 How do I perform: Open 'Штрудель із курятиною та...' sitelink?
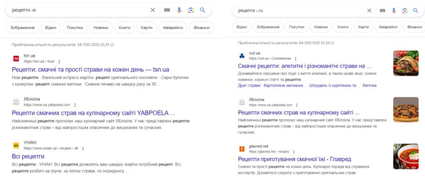point(335,86)
